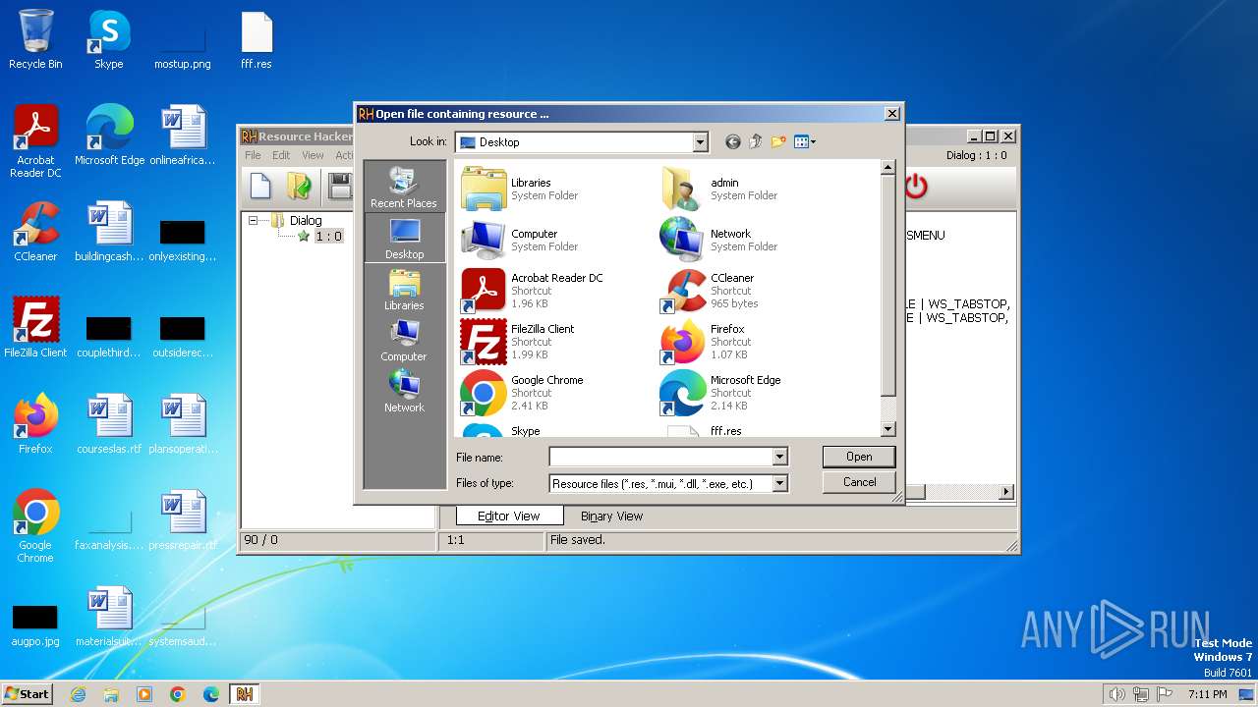
Task: Open Internet Explorer from the taskbar
Action: point(78,694)
